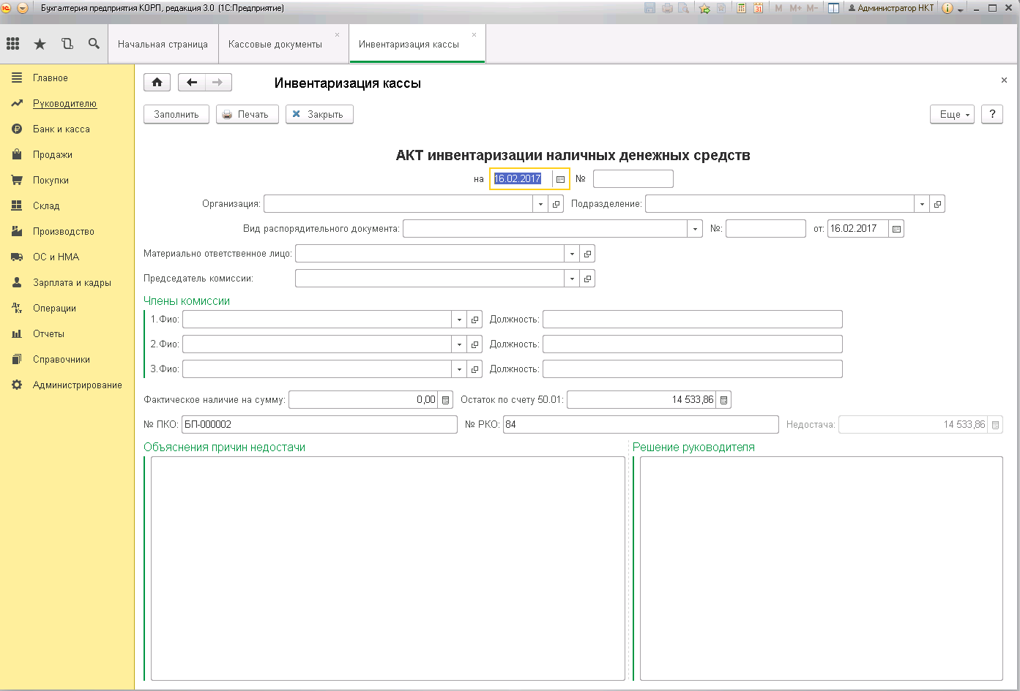Open the Еще actions dropdown
This screenshot has width=1020, height=691.
point(952,114)
